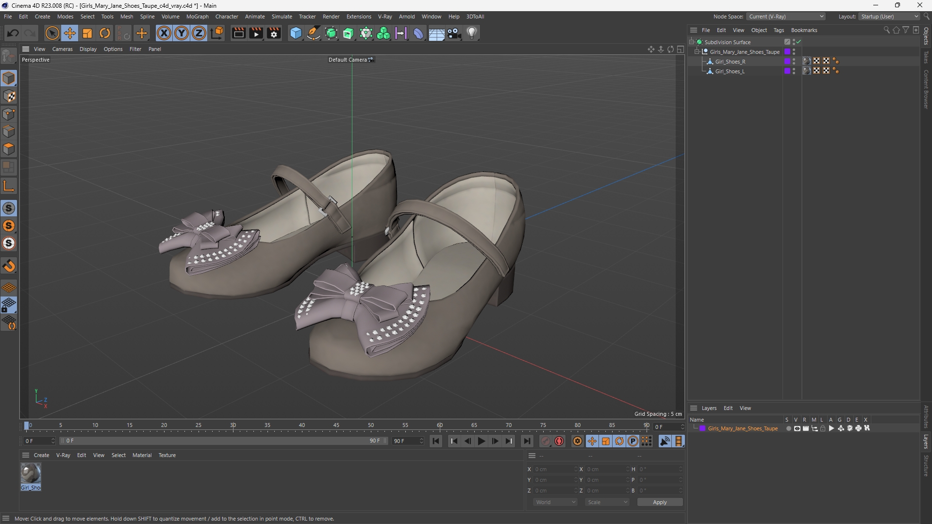Switch to Edges mode
Image resolution: width=932 pixels, height=524 pixels.
(9, 131)
